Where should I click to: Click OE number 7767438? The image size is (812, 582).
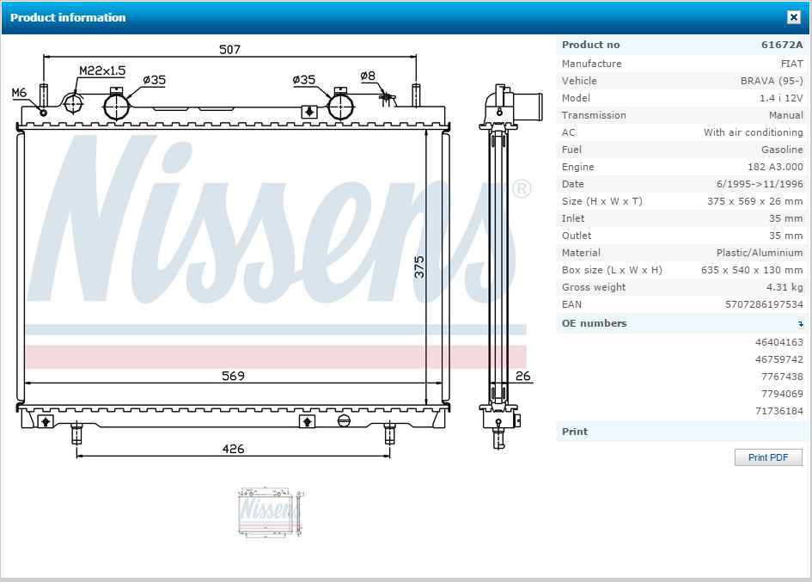click(x=782, y=377)
